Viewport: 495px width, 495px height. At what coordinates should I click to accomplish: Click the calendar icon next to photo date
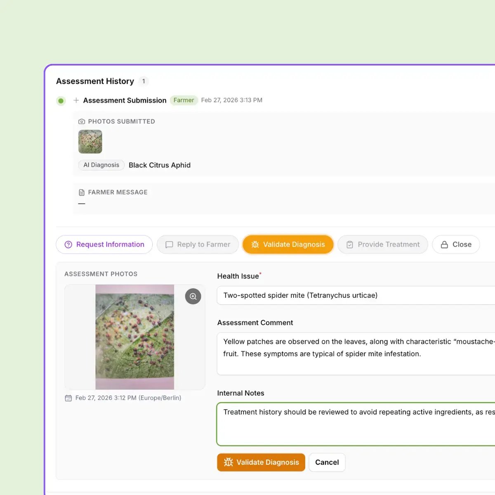68,398
